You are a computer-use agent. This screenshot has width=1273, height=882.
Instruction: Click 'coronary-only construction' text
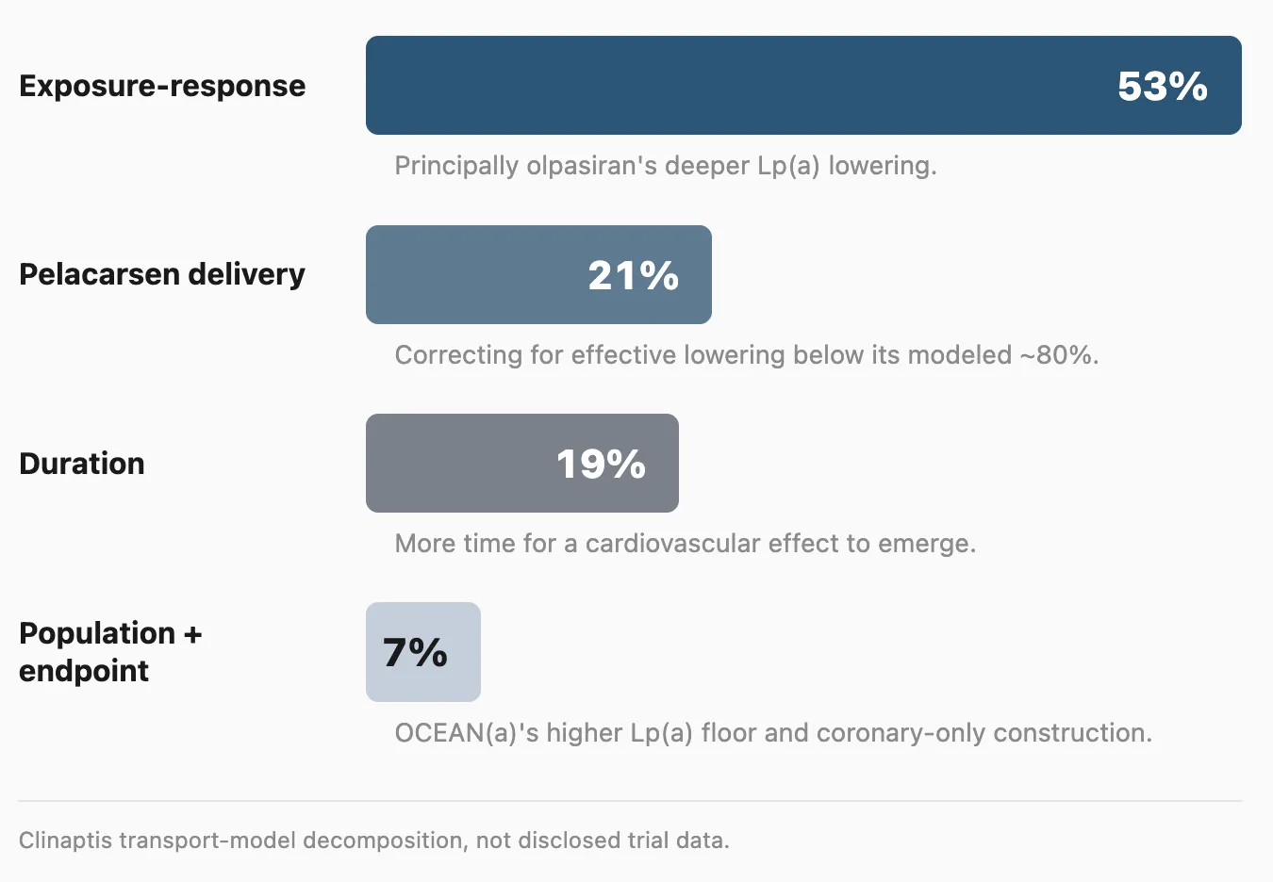tap(984, 733)
